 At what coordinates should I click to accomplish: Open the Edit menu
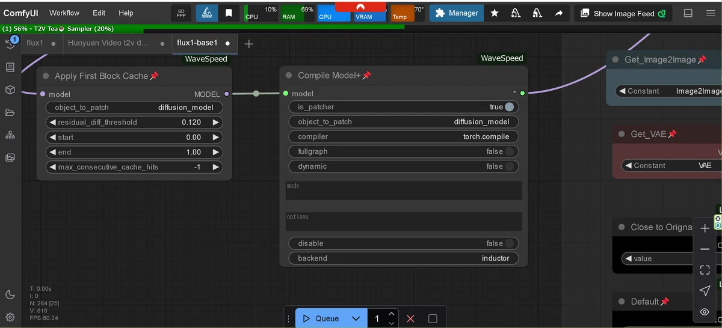point(99,13)
